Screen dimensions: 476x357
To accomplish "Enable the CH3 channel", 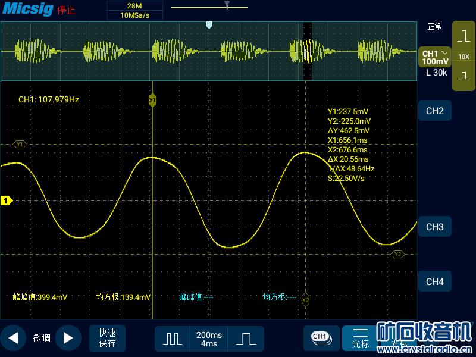I will pyautogui.click(x=435, y=227).
